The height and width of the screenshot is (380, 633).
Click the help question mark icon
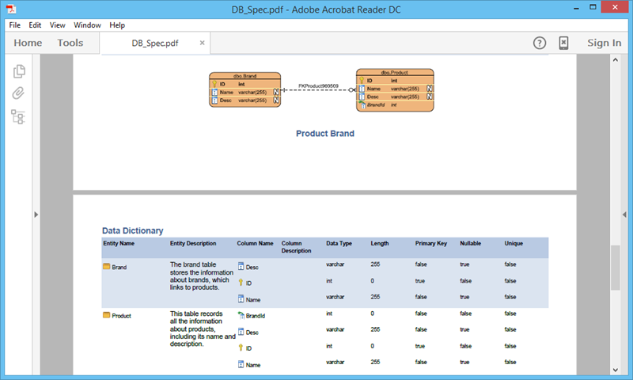(540, 43)
